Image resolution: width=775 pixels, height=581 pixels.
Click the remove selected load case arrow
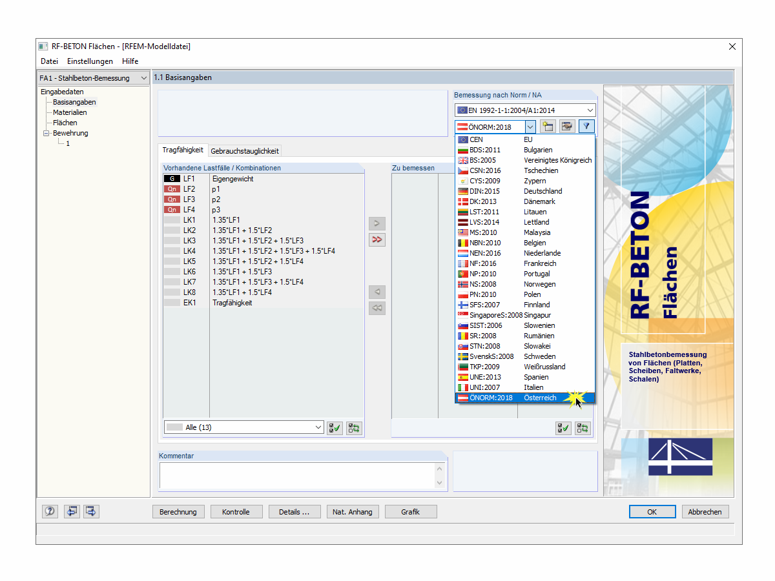click(x=377, y=292)
